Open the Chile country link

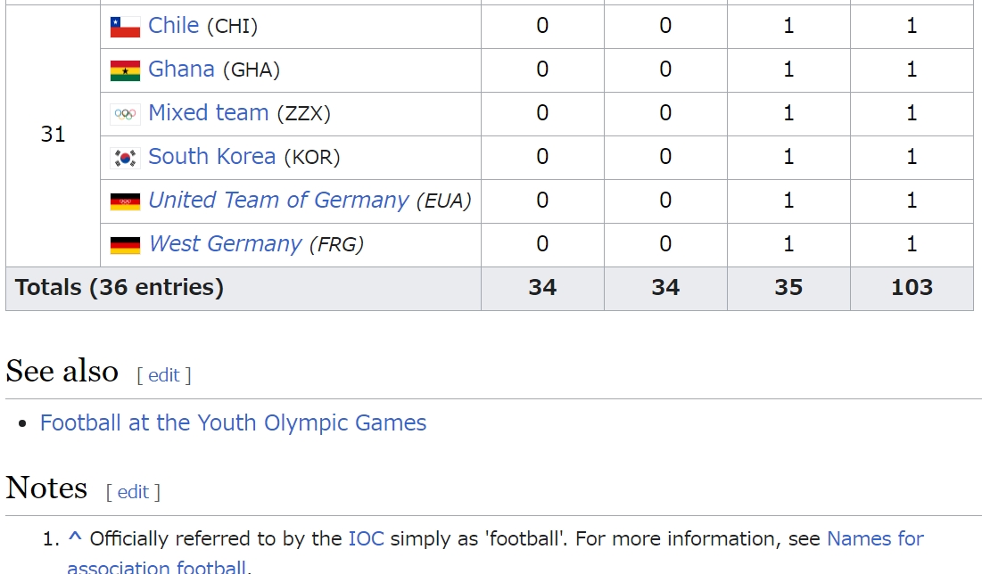[174, 26]
